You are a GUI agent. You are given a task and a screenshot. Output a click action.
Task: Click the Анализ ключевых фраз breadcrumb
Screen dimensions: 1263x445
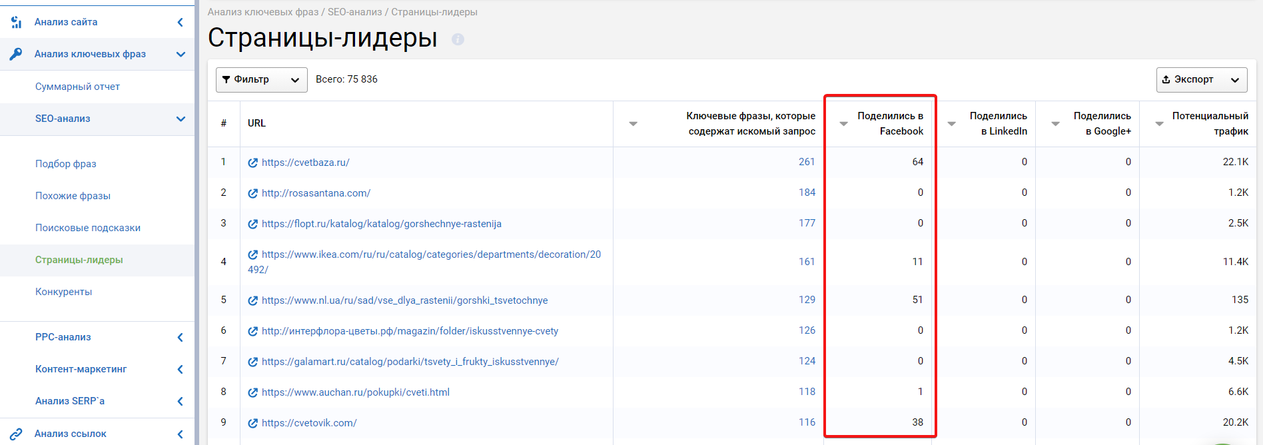[263, 12]
